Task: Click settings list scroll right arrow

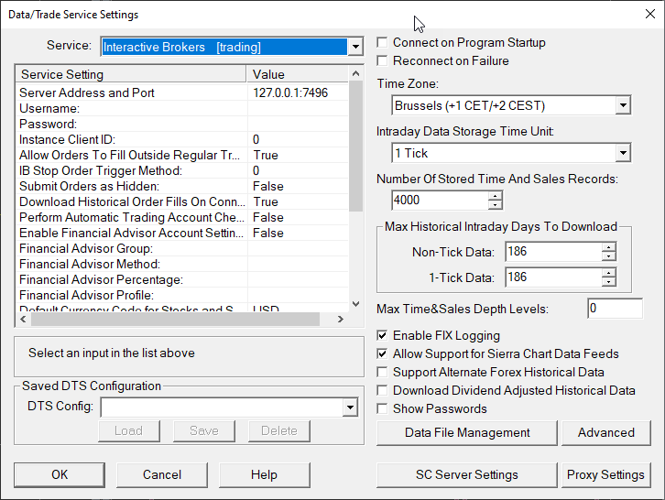Action: 341,320
